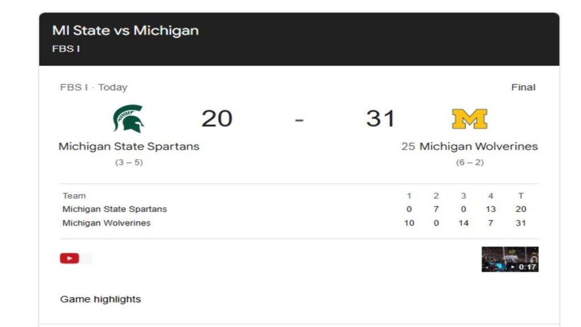
Task: Select the Wolverines score of 31
Action: [x=380, y=119]
